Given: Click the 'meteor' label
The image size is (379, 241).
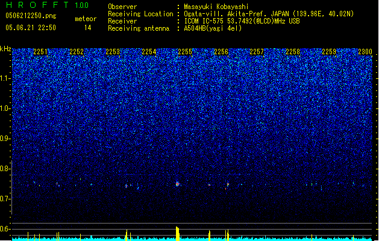Looking at the screenshot, I should coord(86,19).
